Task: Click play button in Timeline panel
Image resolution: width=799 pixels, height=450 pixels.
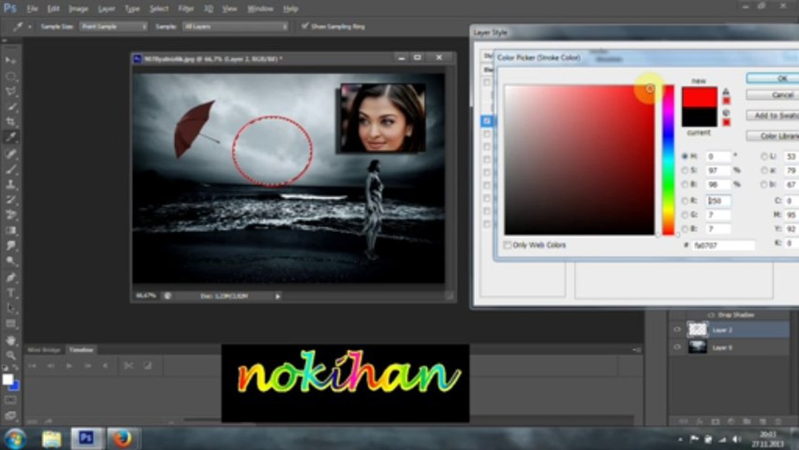Action: [69, 366]
